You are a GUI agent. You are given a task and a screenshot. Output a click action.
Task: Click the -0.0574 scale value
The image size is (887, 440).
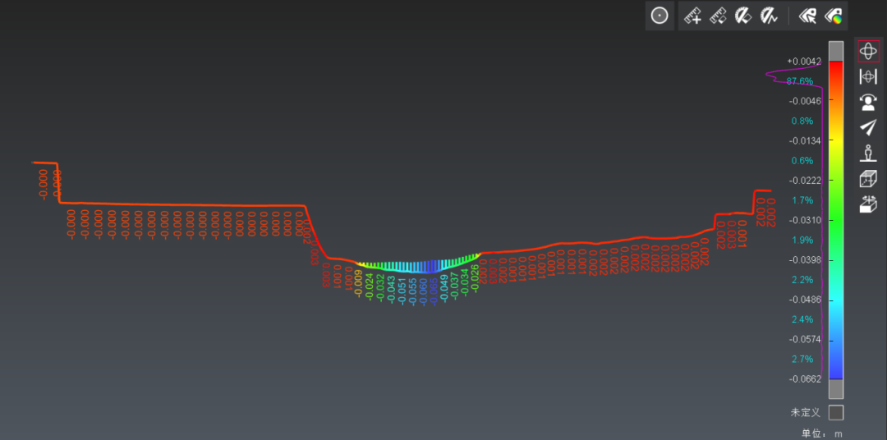(x=804, y=339)
